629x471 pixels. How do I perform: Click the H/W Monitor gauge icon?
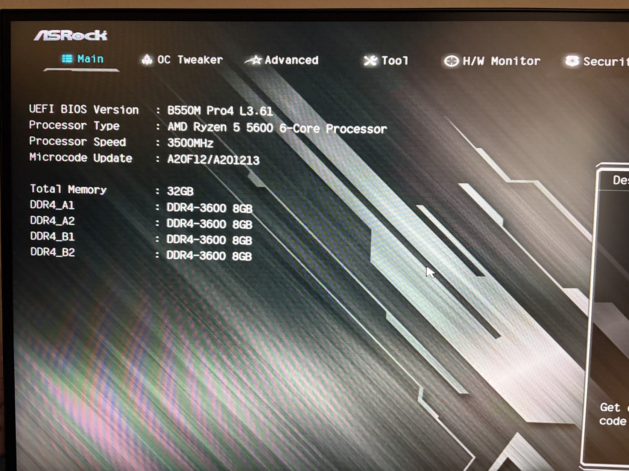click(451, 61)
